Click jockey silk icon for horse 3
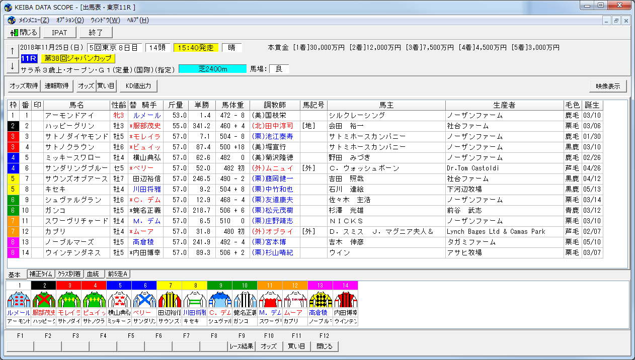Screen dimensions: 635x360 pyautogui.click(x=69, y=300)
